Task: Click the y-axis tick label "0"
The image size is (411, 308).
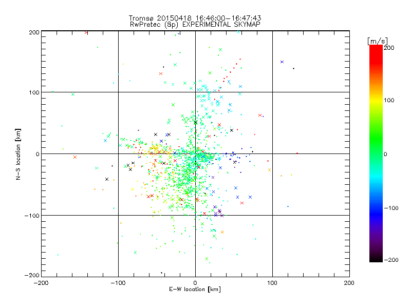Action: [x=37, y=154]
